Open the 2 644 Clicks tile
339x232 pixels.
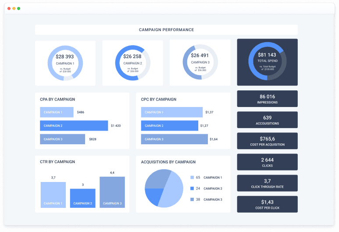tap(267, 162)
